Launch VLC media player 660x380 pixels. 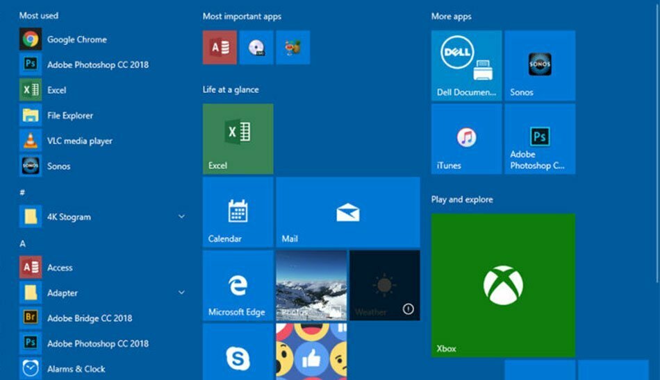[79, 141]
